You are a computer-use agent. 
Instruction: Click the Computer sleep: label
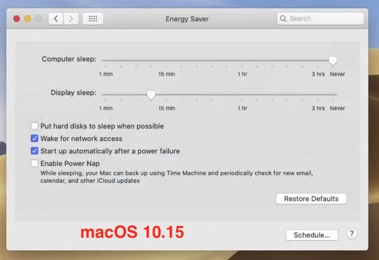tap(69, 59)
